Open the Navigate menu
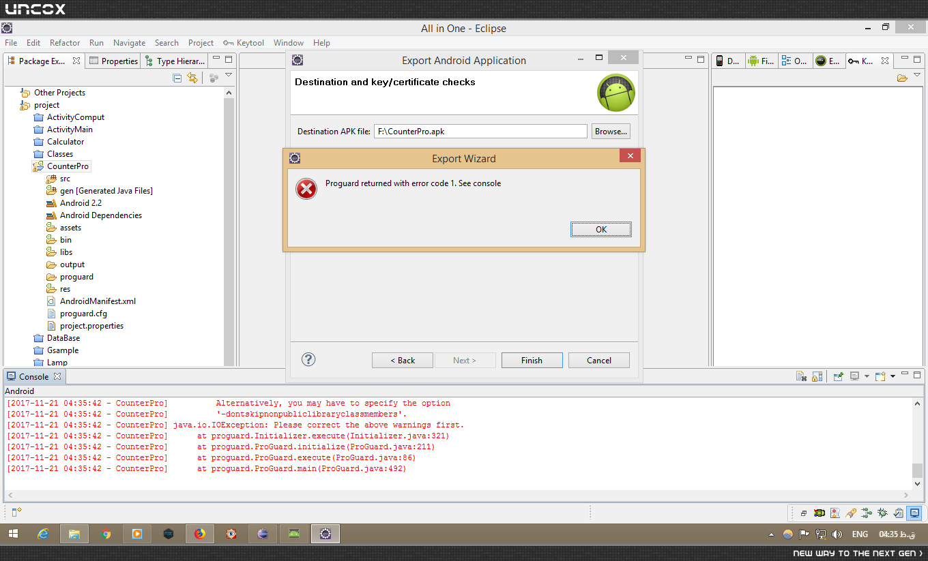 129,42
